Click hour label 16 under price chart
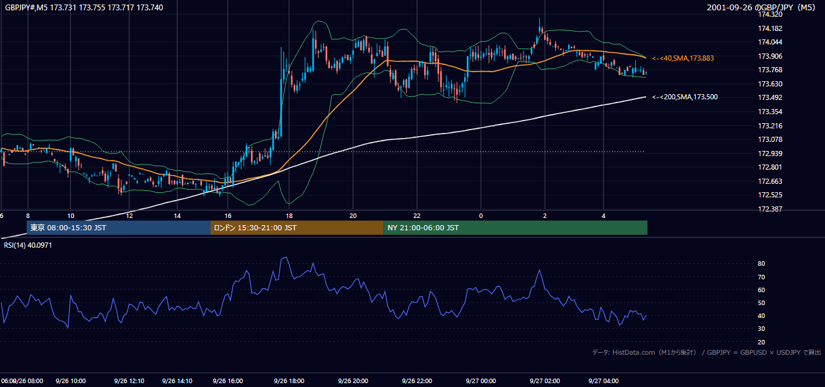 point(228,215)
